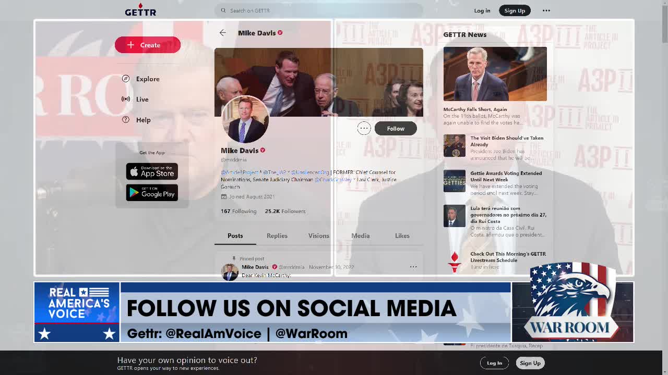The height and width of the screenshot is (375, 668).
Task: Click the Joined August 2021 text
Action: pyautogui.click(x=252, y=196)
